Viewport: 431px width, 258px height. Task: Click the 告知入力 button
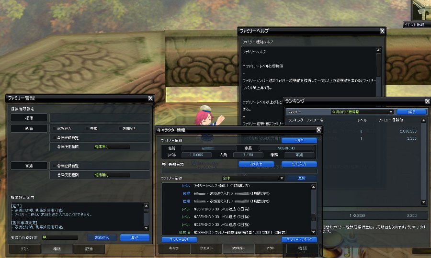(x=299, y=164)
